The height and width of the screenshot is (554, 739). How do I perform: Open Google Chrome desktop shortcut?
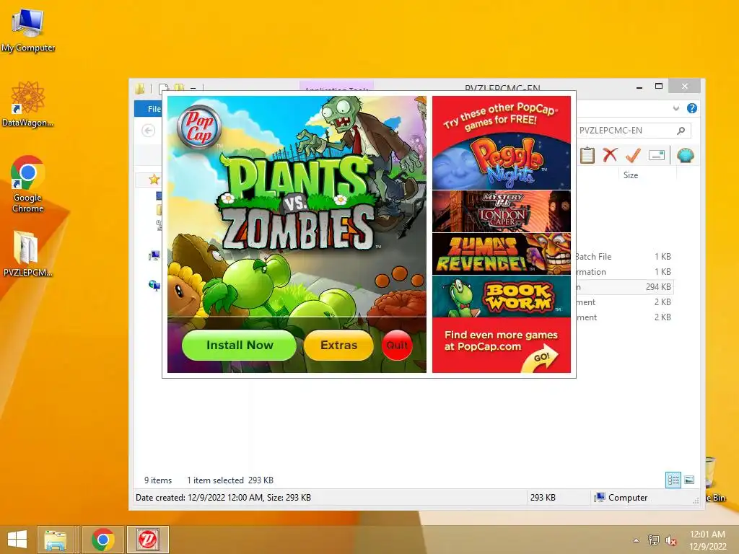[28, 184]
